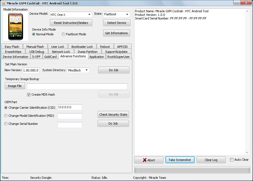Click the Serial Number input field
This screenshot has height=181, width=253.
[70, 125]
